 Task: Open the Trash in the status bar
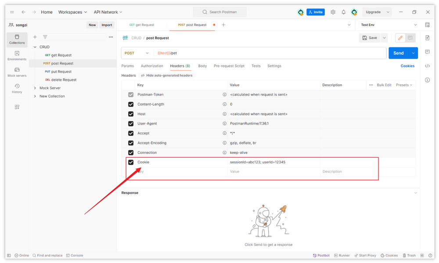[409, 256]
